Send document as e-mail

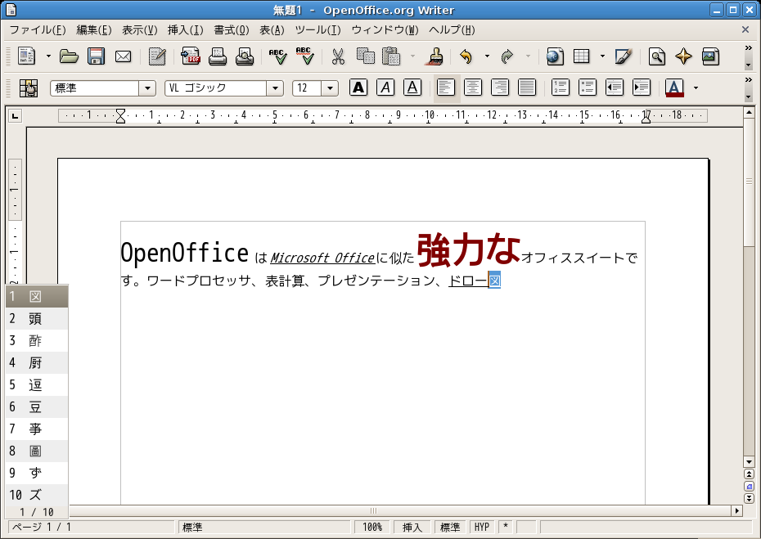pyautogui.click(x=124, y=56)
